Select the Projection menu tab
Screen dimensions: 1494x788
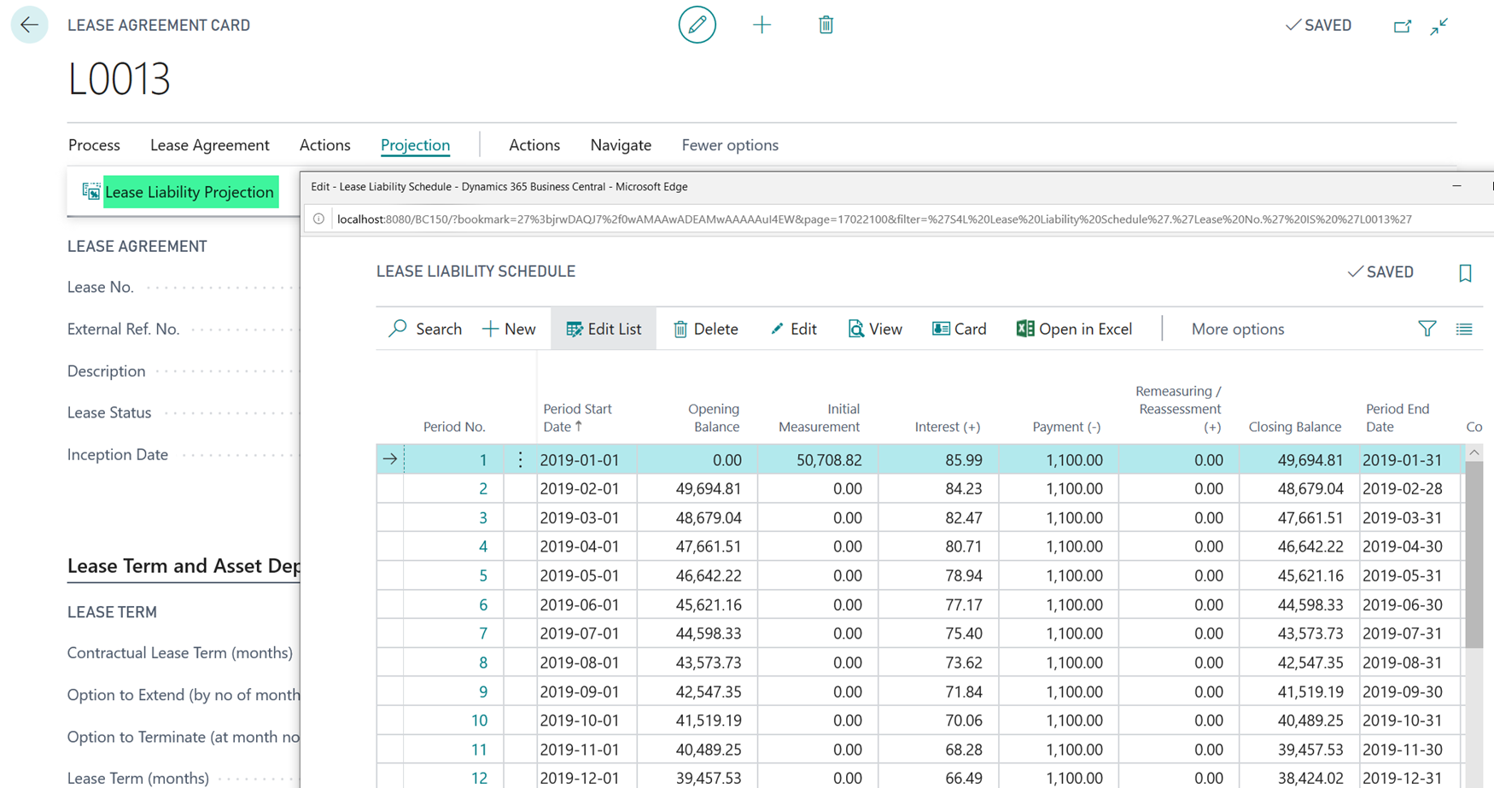(415, 145)
